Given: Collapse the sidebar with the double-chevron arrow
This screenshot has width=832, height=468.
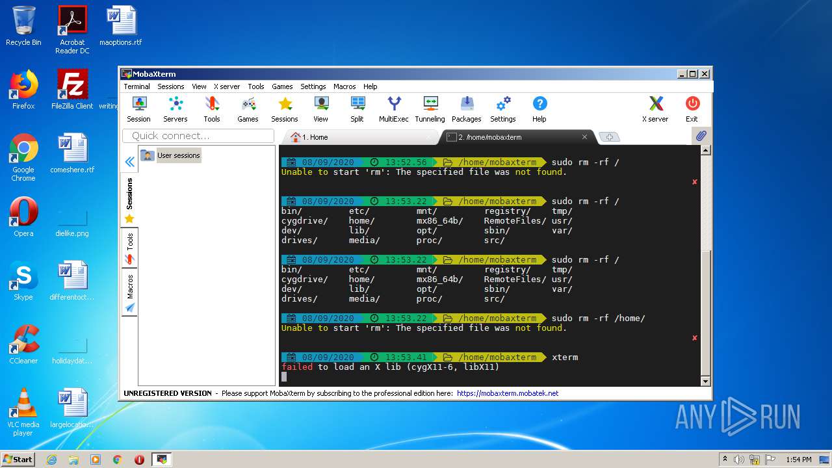Looking at the screenshot, I should click(129, 162).
